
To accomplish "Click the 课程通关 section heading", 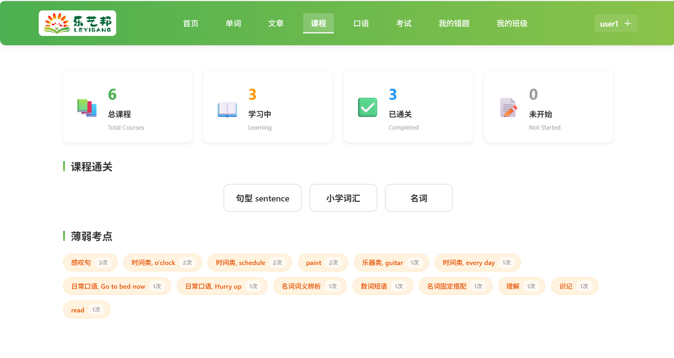I will 91,167.
